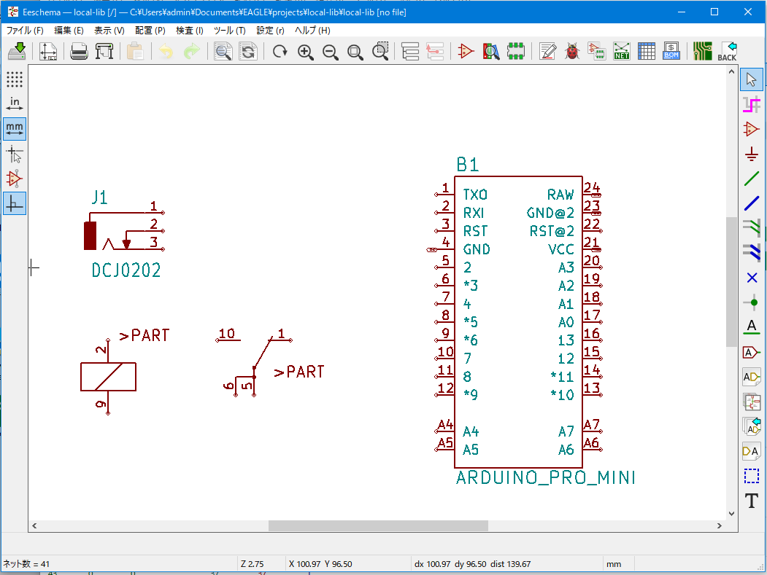Open the symbol library browser
767x575 pixels.
pos(491,51)
